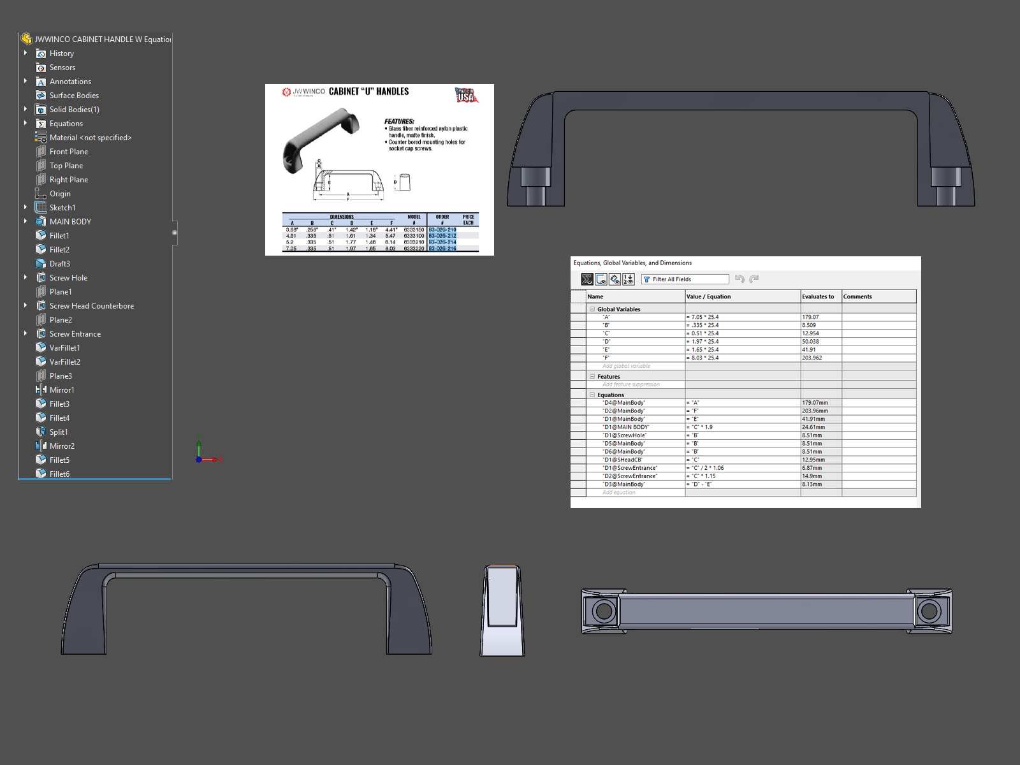This screenshot has width=1020, height=765.
Task: Select the Front Plane icon
Action: (x=41, y=152)
